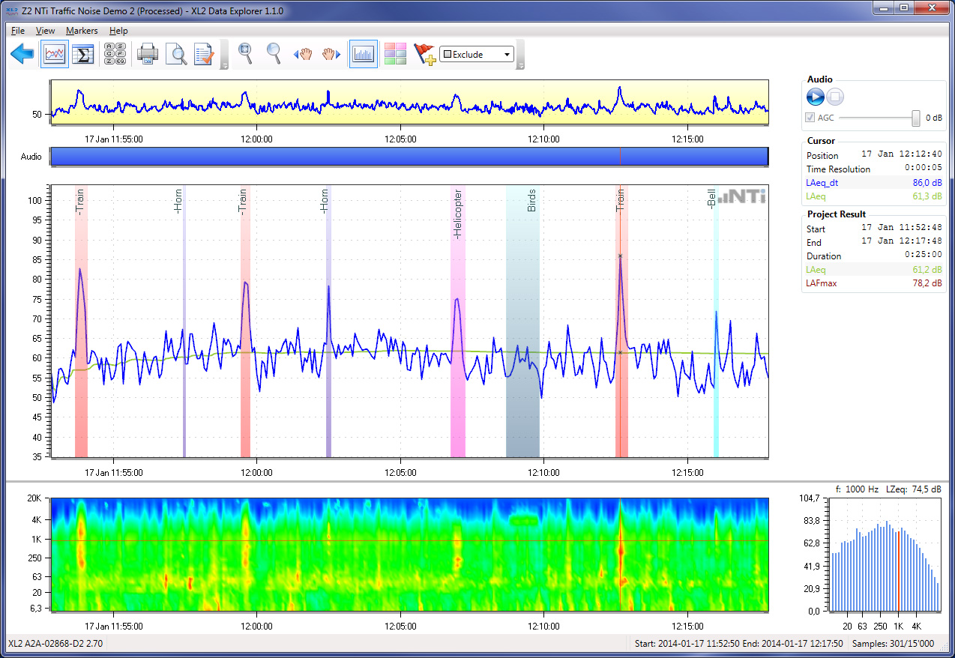Open print preview with magnifier page icon

click(176, 54)
